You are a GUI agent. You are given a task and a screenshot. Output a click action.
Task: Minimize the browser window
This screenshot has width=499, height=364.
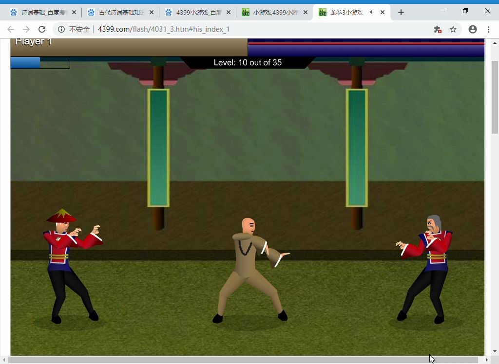(x=442, y=11)
